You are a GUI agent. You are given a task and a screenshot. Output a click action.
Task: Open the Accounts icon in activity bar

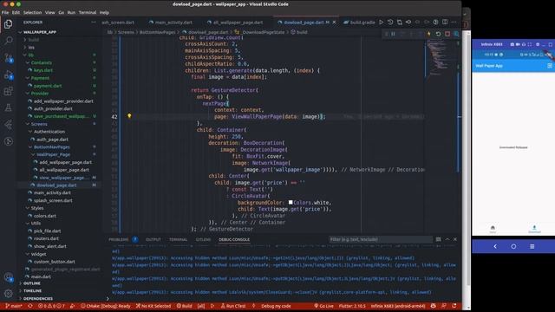8,277
